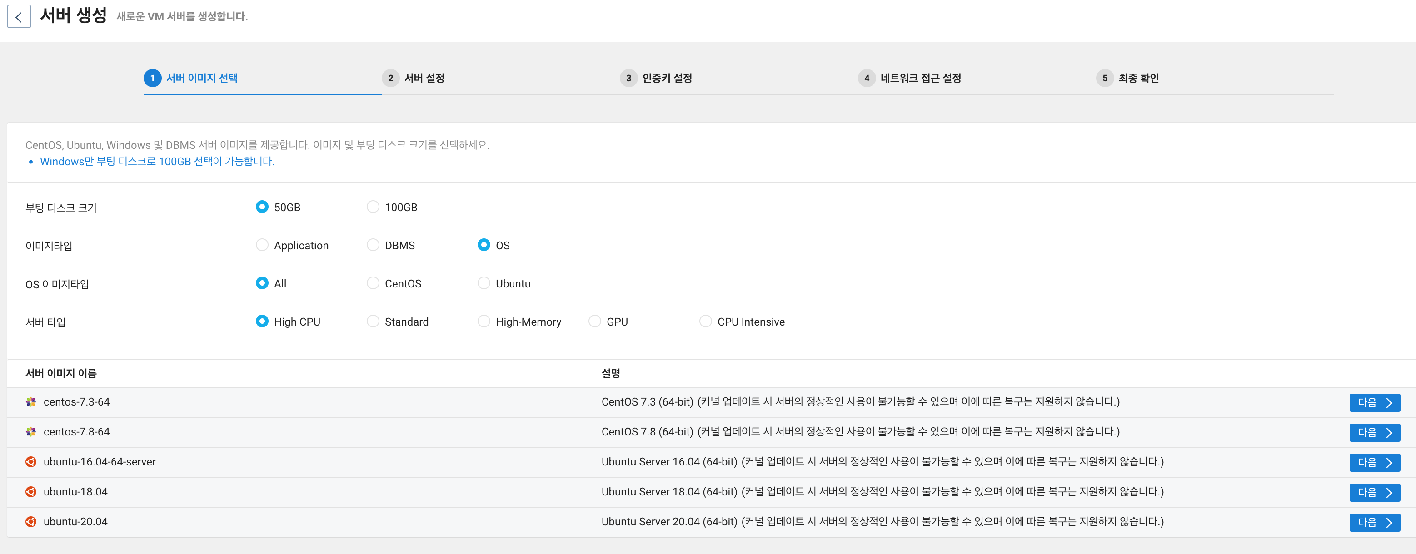Screen dimensions: 1416x554
Task: Click step number 2 circle icon
Action: click(390, 78)
